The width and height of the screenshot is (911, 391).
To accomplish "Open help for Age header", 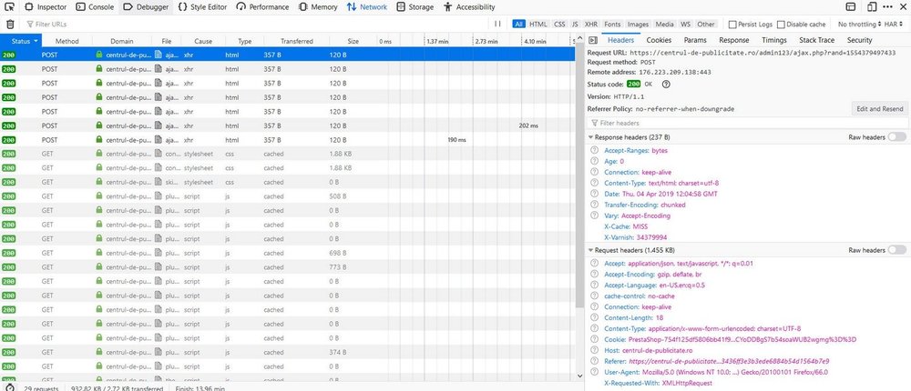I will click(594, 161).
